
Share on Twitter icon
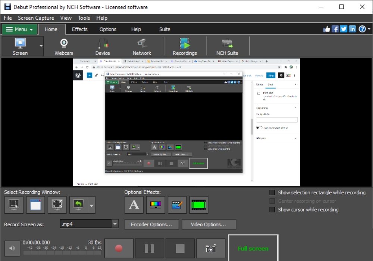(344, 29)
